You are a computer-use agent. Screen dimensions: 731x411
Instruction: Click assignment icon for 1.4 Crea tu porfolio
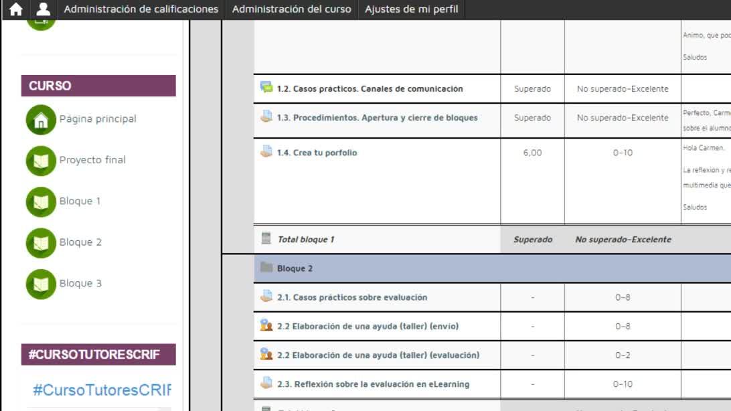(266, 151)
